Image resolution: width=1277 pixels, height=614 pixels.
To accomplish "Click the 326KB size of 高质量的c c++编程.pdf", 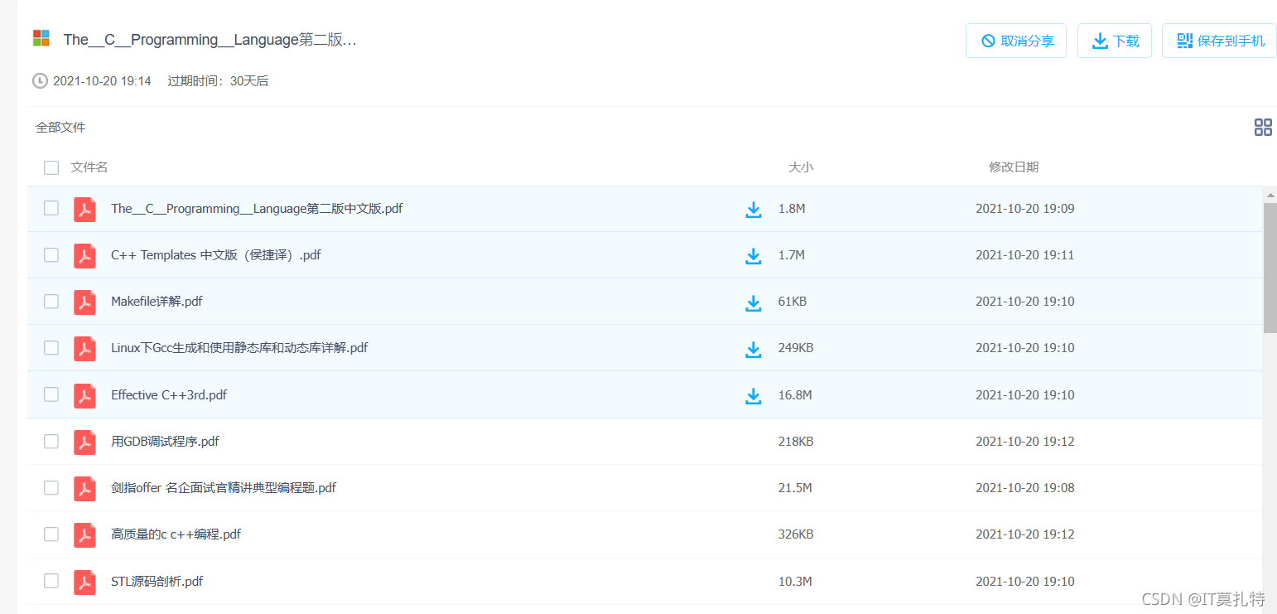I will coord(796,534).
